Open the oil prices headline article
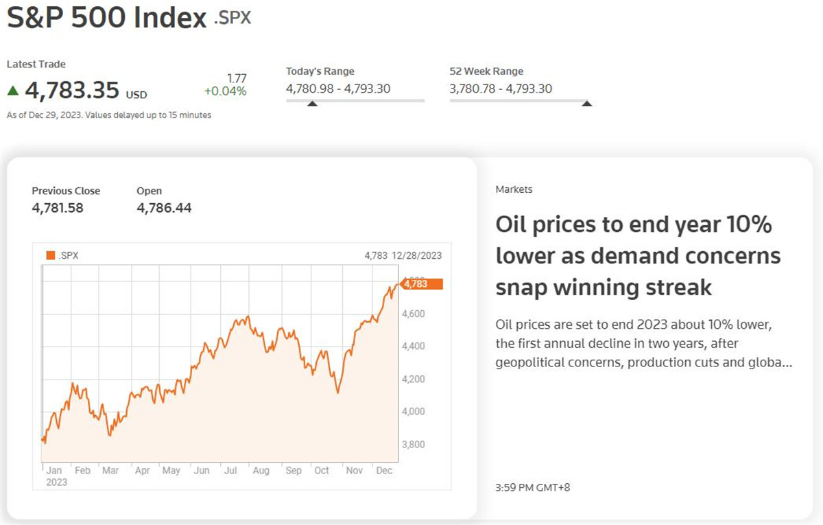The height and width of the screenshot is (525, 823). 638,256
